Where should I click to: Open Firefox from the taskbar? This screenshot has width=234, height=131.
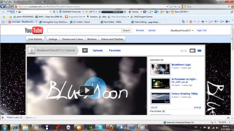click(x=111, y=128)
